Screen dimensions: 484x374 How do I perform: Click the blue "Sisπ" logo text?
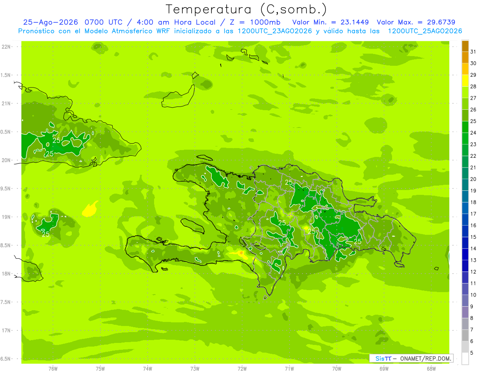[x=383, y=358]
